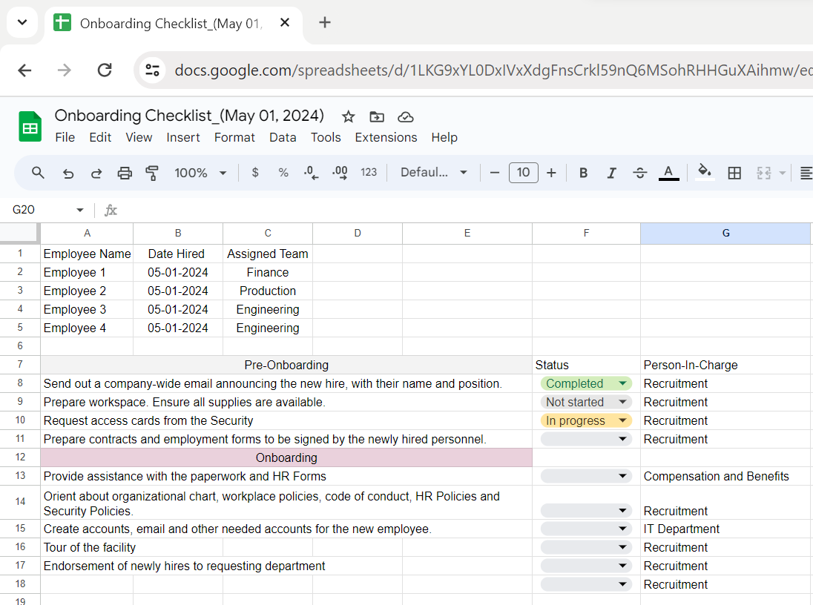Toggle strikethrough formatting
This screenshot has height=605, width=813.
(640, 173)
